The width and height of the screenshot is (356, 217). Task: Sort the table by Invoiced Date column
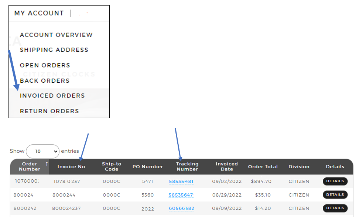coord(226,166)
